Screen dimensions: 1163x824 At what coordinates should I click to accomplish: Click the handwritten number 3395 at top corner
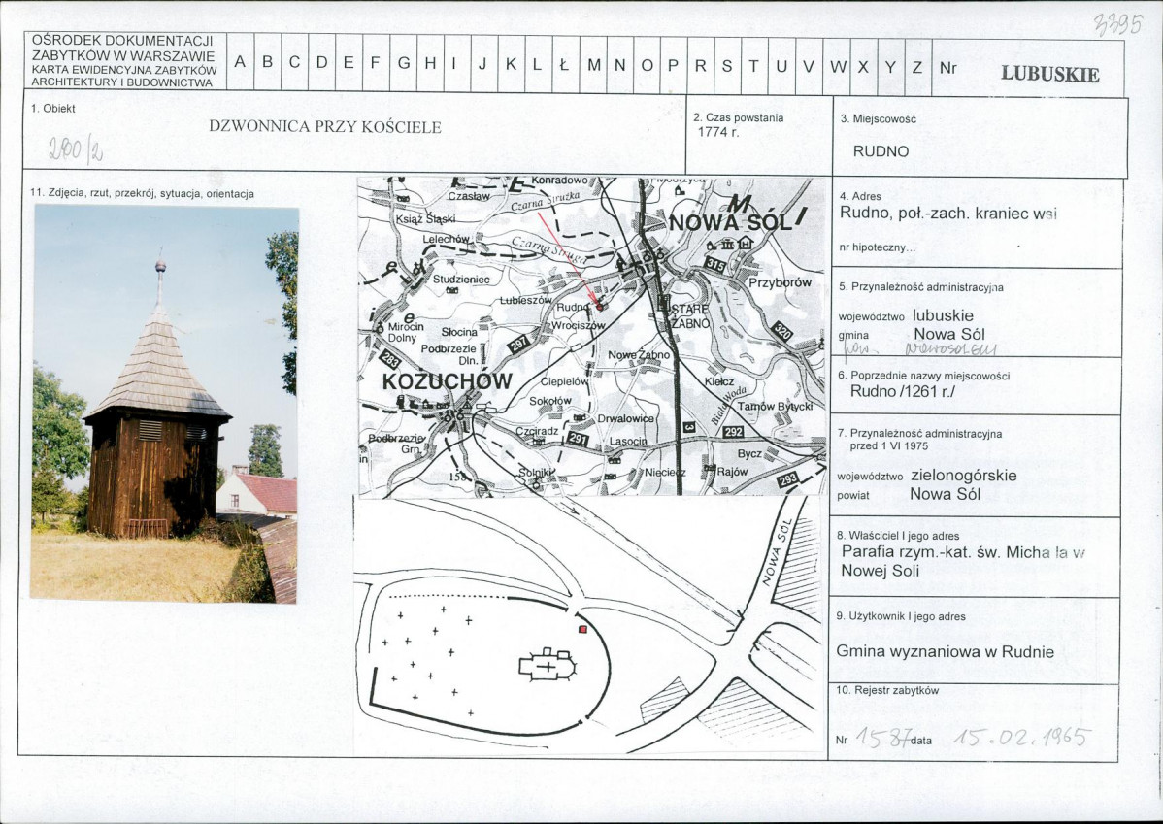click(x=1117, y=25)
